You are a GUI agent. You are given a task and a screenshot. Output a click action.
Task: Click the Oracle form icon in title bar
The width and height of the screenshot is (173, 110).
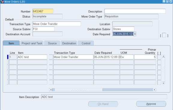tap(2, 2)
